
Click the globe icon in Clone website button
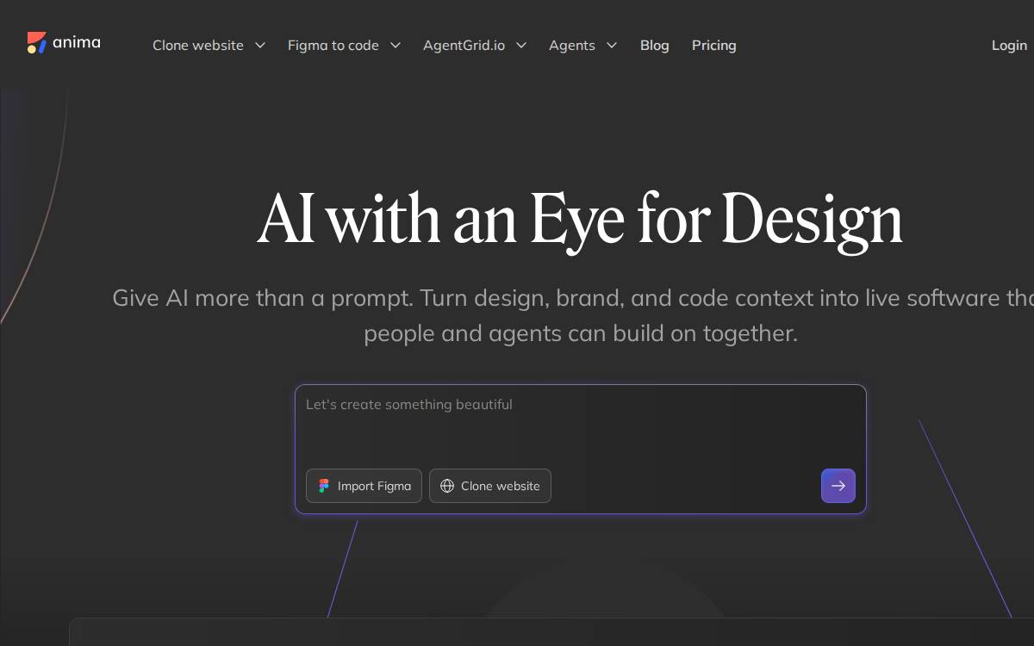click(447, 486)
